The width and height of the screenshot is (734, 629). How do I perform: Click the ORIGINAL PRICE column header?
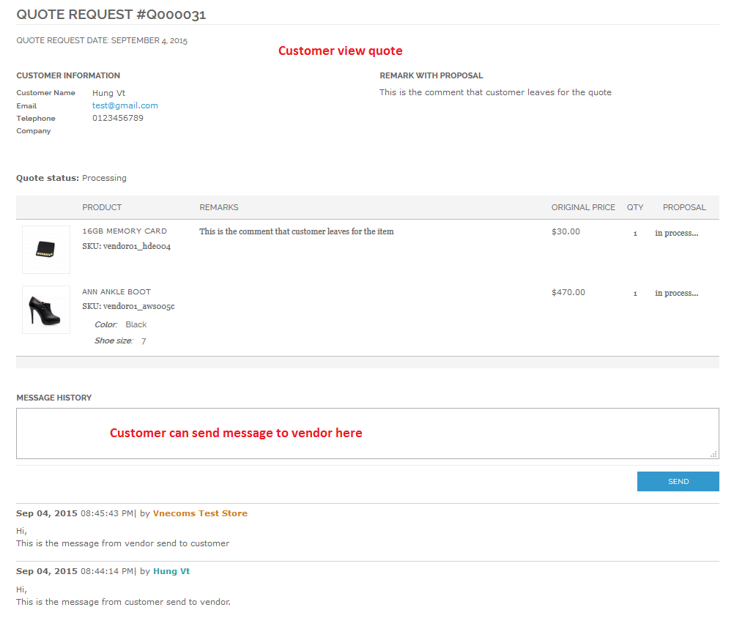click(x=583, y=207)
